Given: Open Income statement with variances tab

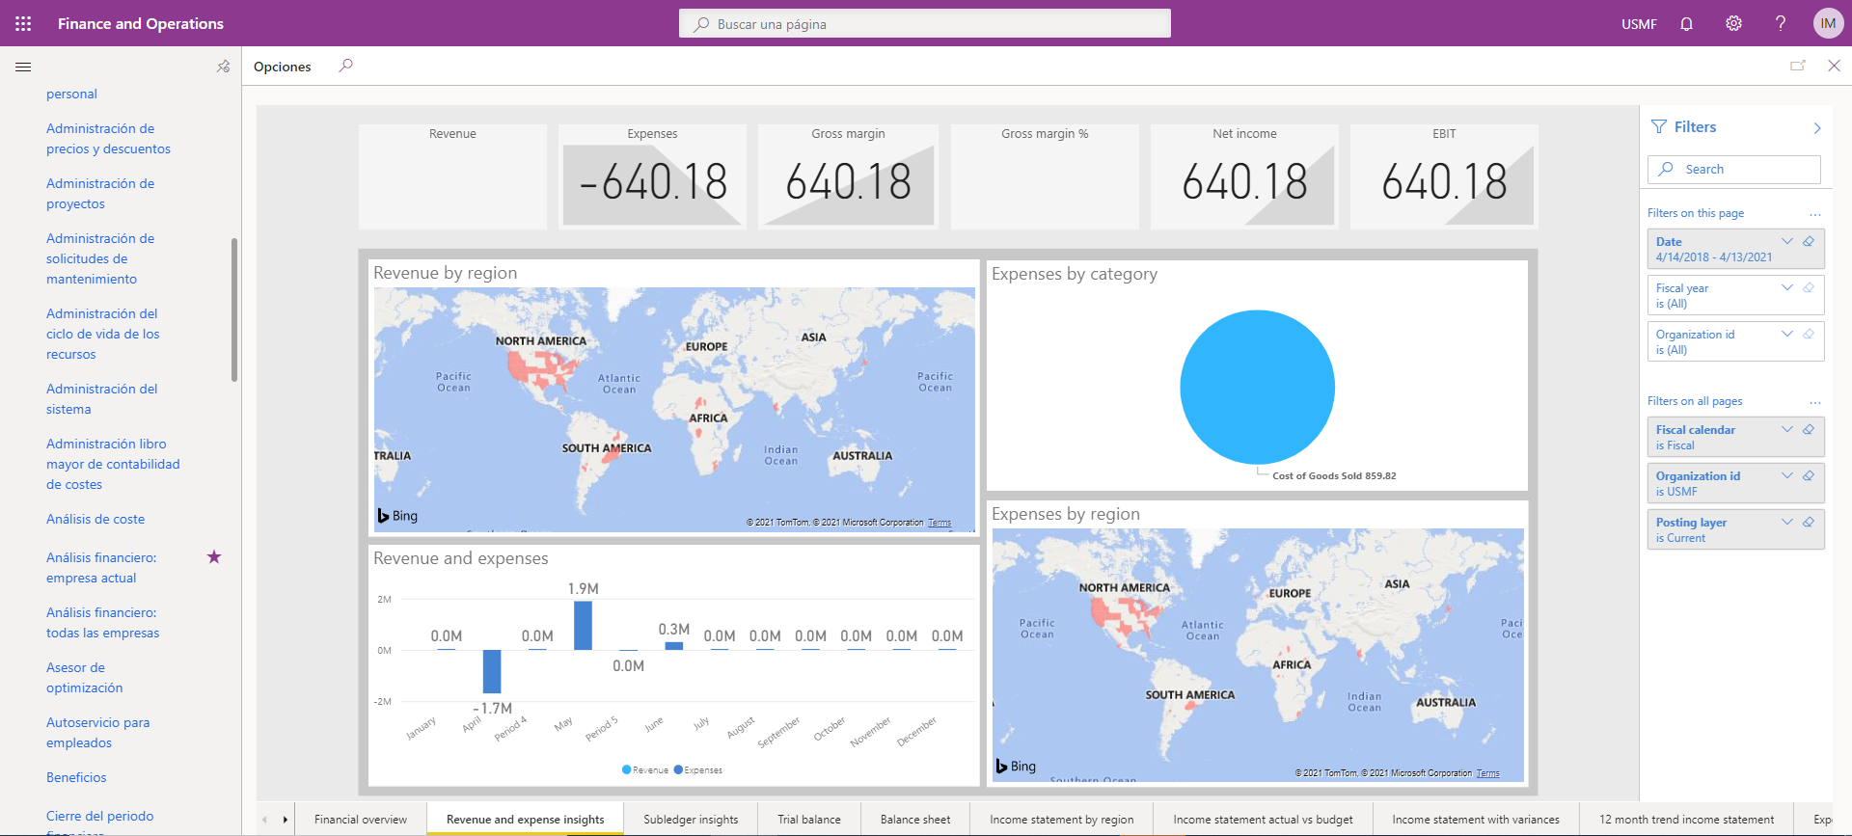Looking at the screenshot, I should (x=1476, y=820).
